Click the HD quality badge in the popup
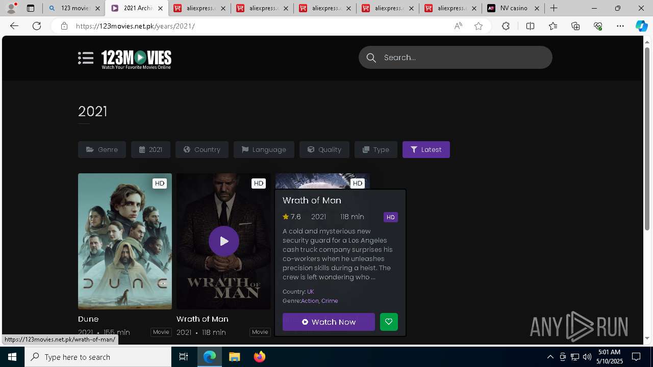Viewport: 653px width, 367px height. (x=391, y=217)
